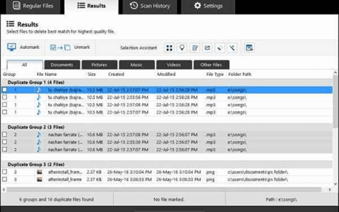Image resolution: width=339 pixels, height=212 pixels.
Task: Click the scroll left arrow of horizontal scrollbar
Action: tap(4, 190)
